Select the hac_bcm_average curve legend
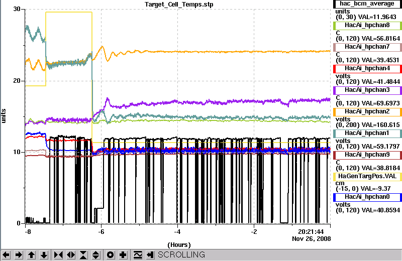 coord(367,4)
